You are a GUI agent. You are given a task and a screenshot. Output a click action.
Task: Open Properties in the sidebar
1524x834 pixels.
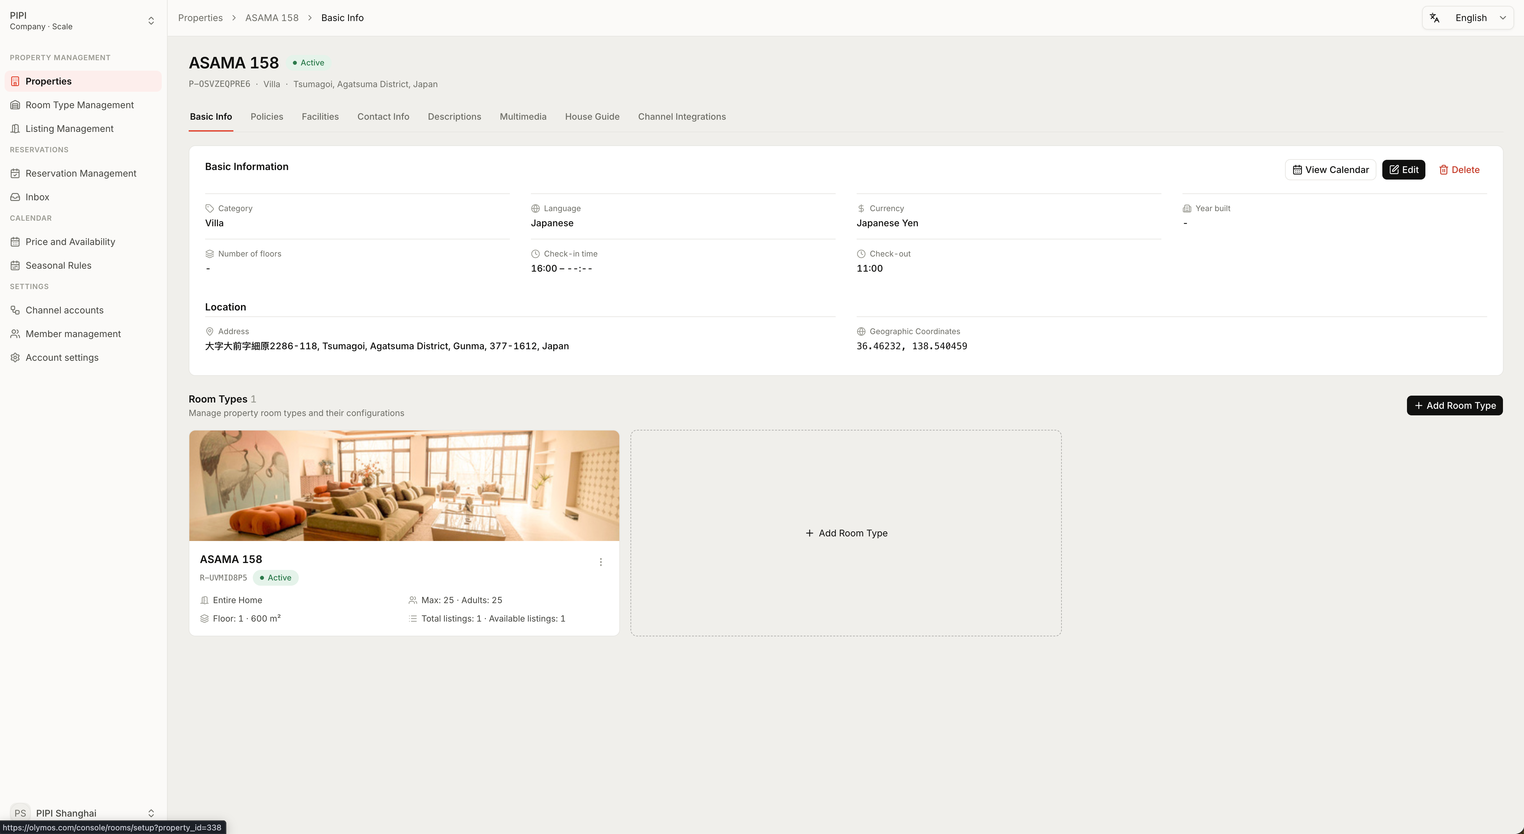[83, 81]
